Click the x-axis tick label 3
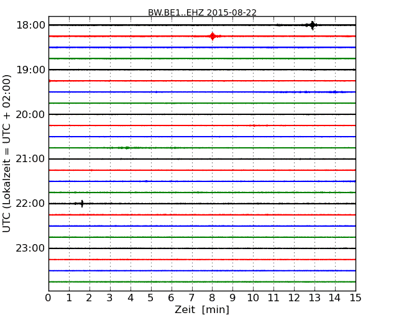 pos(110,298)
